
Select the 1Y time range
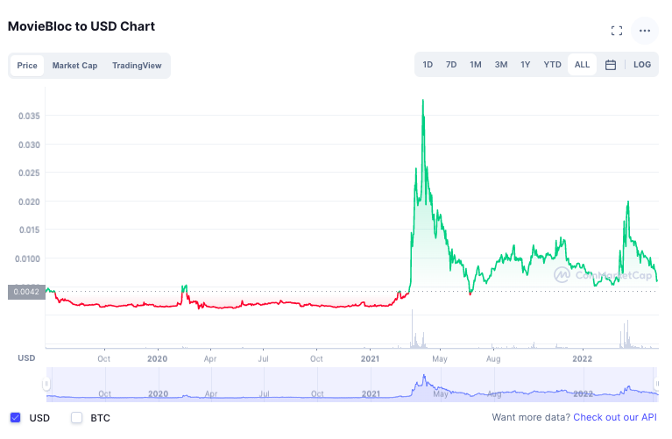525,65
